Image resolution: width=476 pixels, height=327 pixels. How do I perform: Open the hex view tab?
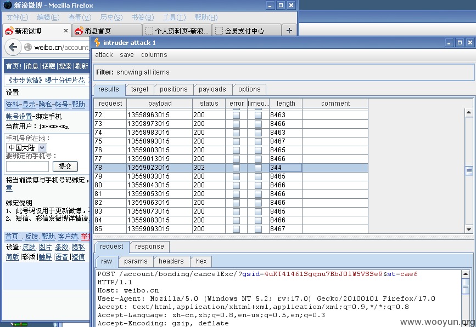[x=201, y=261]
